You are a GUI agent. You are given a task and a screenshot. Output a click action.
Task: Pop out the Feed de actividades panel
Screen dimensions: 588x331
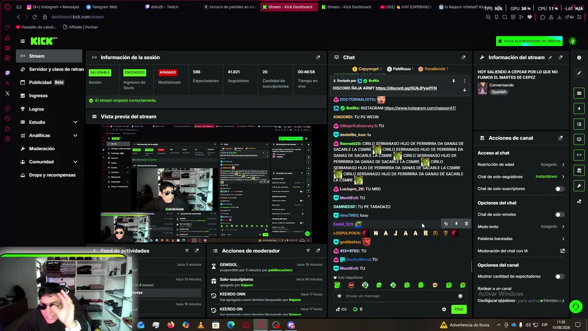197,251
